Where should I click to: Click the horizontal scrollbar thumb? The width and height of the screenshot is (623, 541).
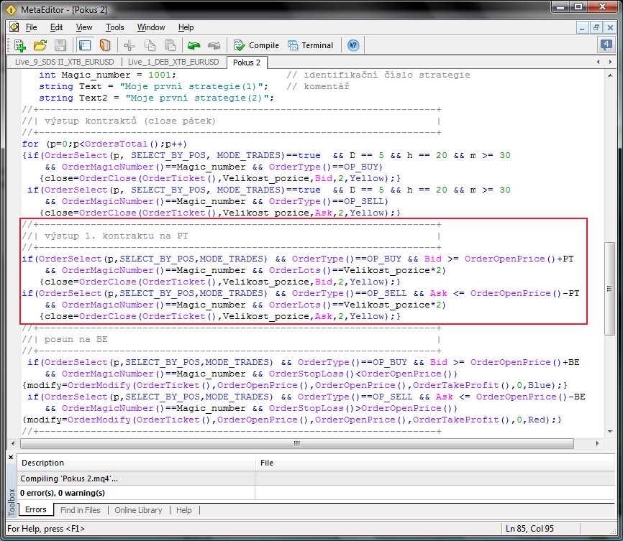click(x=297, y=443)
